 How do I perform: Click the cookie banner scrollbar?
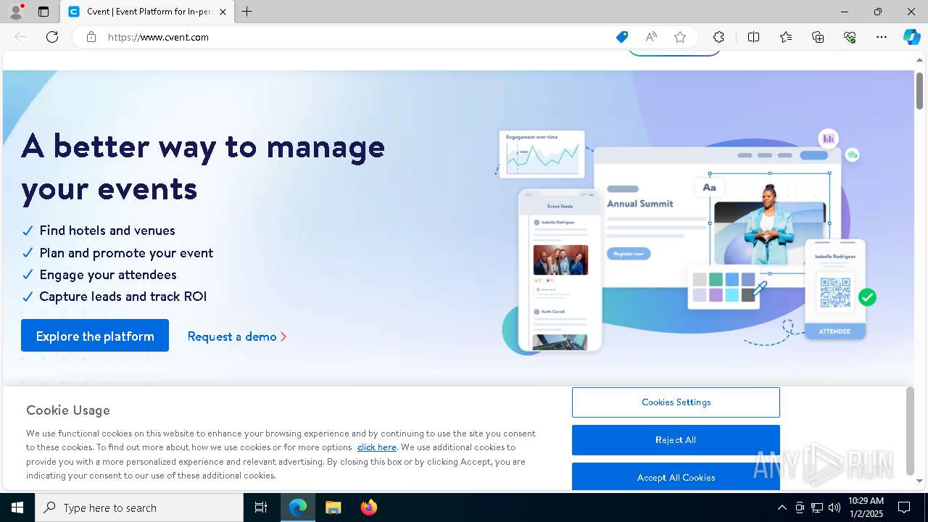click(910, 431)
